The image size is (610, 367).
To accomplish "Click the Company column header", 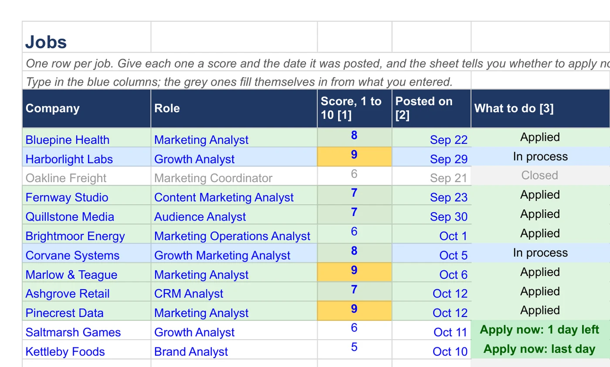I will pos(87,109).
